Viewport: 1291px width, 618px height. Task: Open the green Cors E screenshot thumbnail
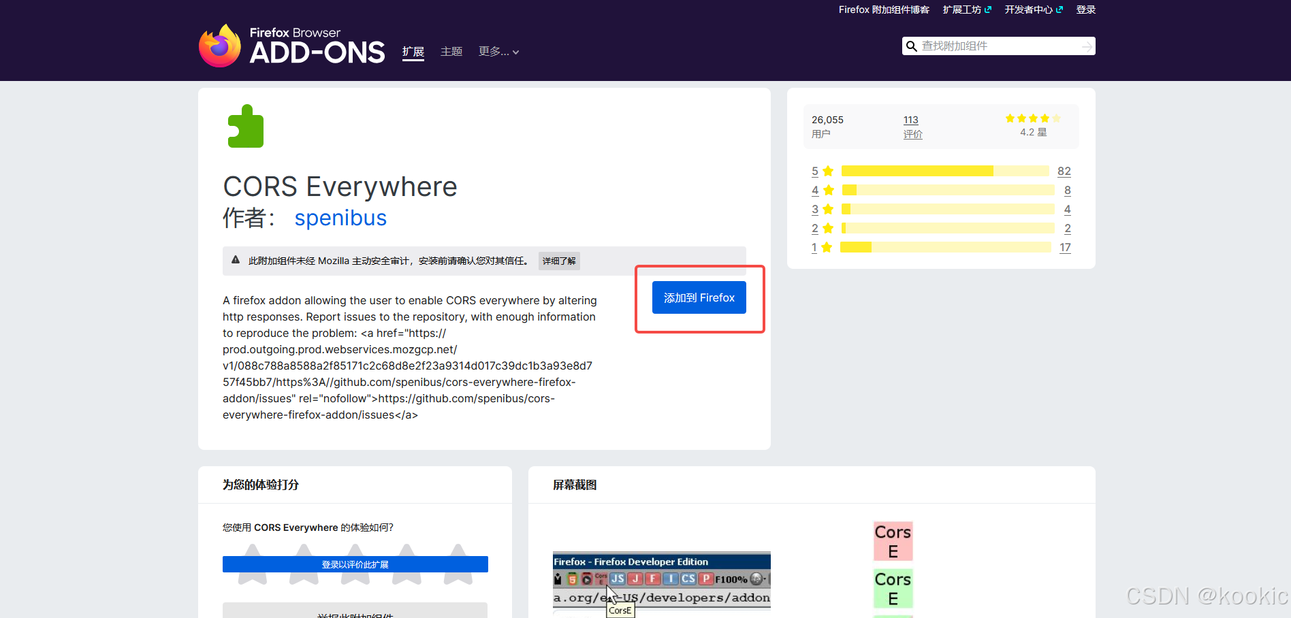coord(893,589)
